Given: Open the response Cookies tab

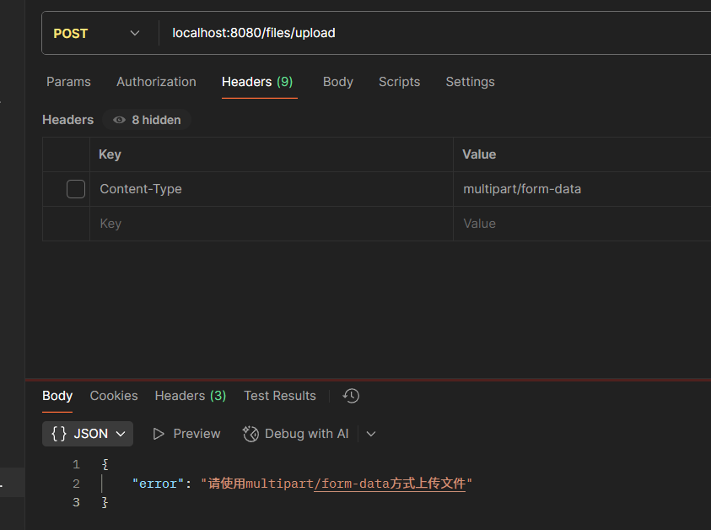Looking at the screenshot, I should click(114, 396).
